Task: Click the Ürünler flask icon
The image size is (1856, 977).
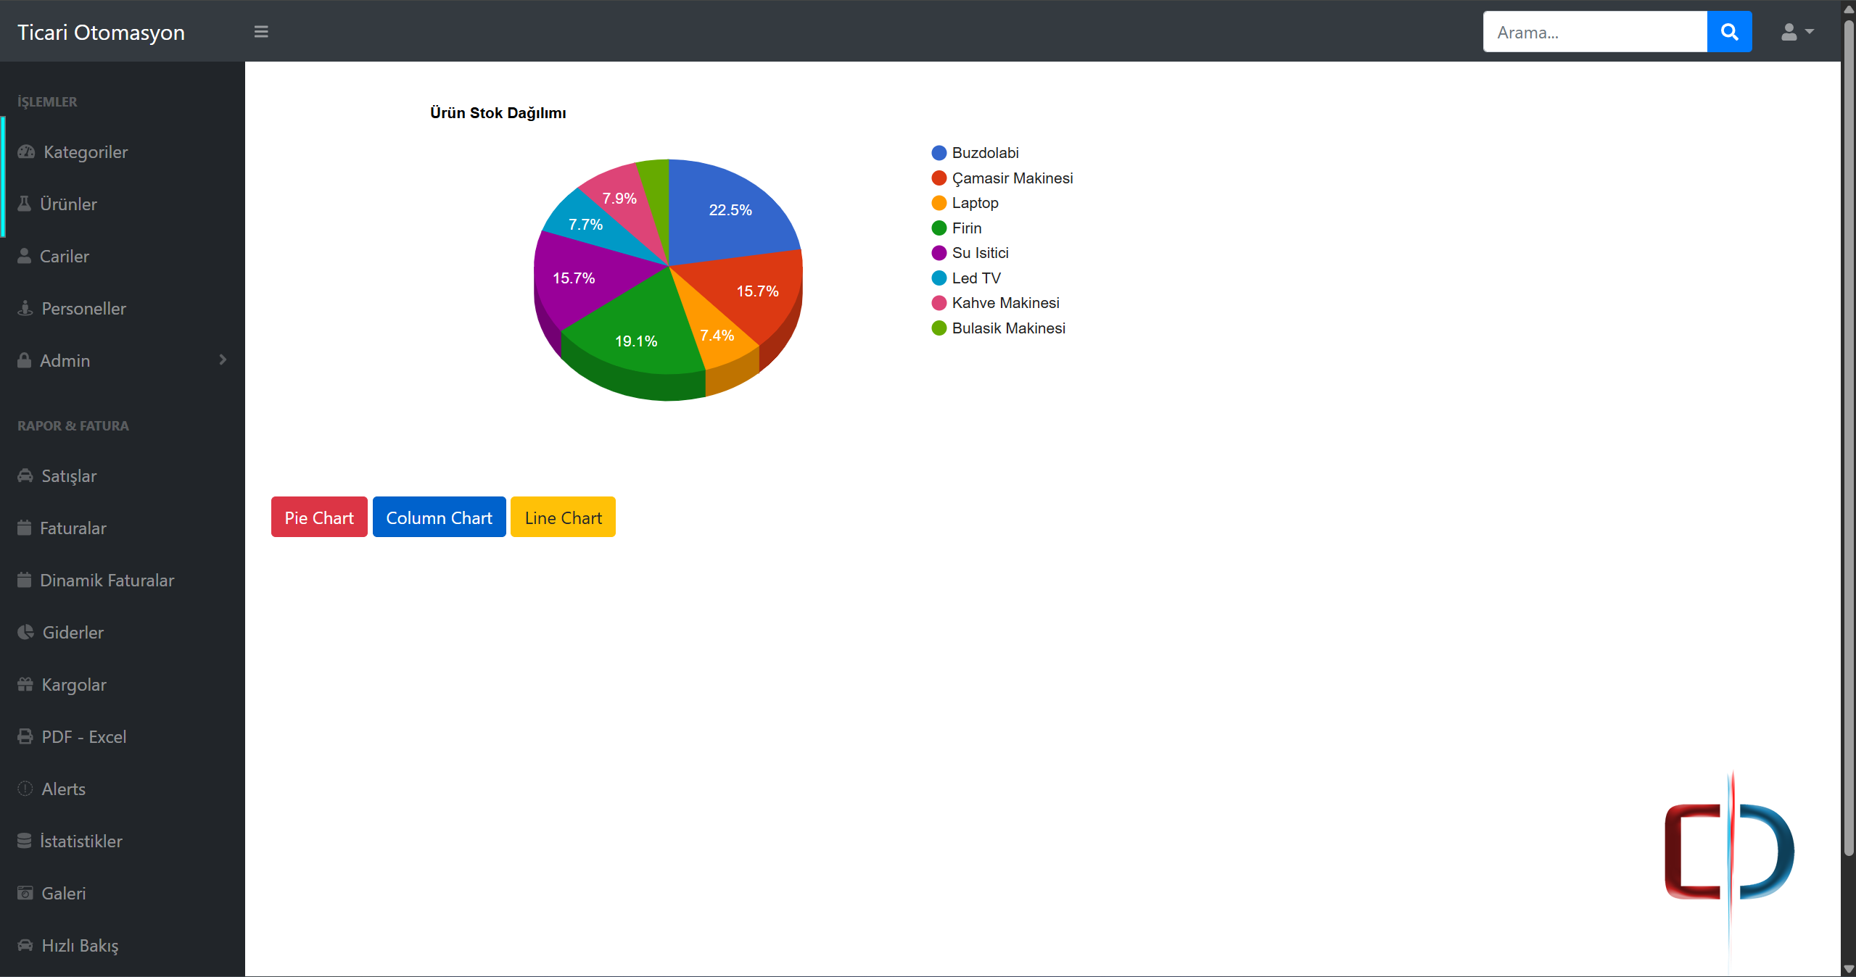Action: pos(25,204)
